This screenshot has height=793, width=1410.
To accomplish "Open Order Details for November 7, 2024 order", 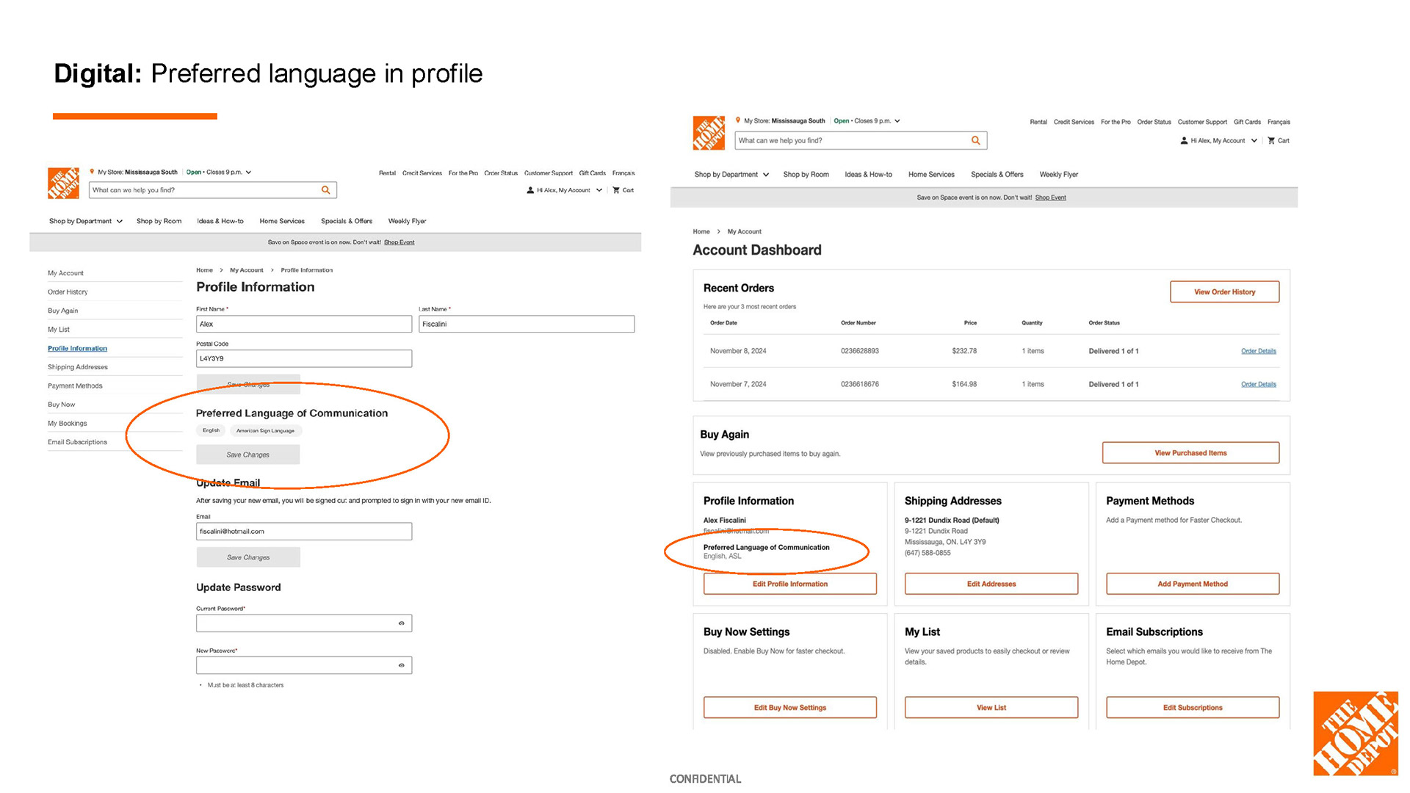I will [1259, 384].
